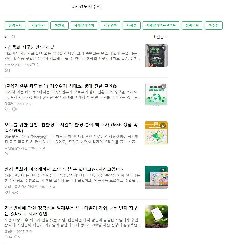Select the 책추천 tag chip

213,25
